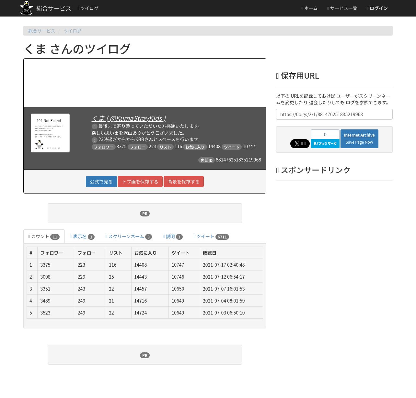Open サービス一覧 in the navbar
This screenshot has height=398, width=416.
pos(342,8)
